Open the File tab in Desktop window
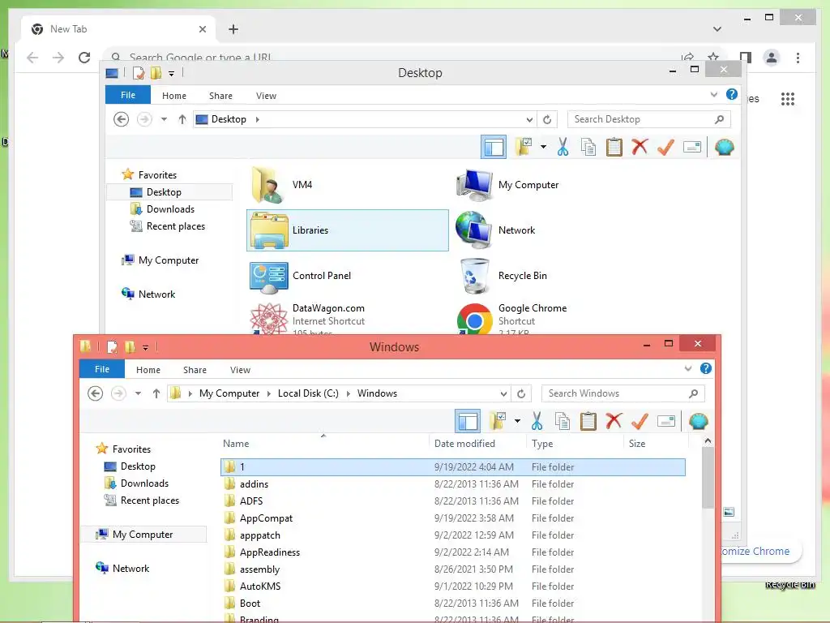Viewport: 830px width, 623px height. click(x=128, y=95)
